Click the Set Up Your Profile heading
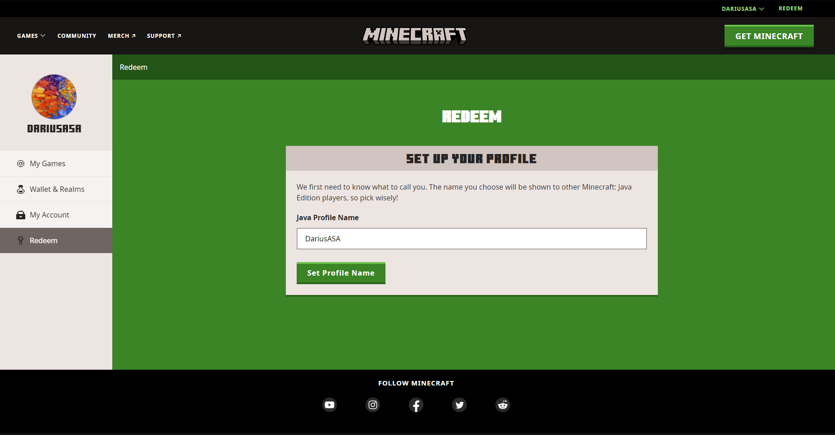This screenshot has width=835, height=435. pyautogui.click(x=472, y=159)
